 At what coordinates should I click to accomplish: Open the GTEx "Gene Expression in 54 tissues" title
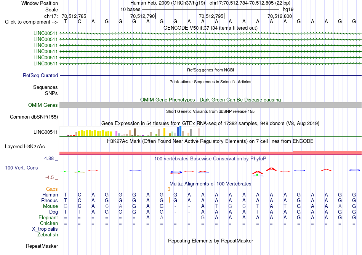[x=210, y=124]
